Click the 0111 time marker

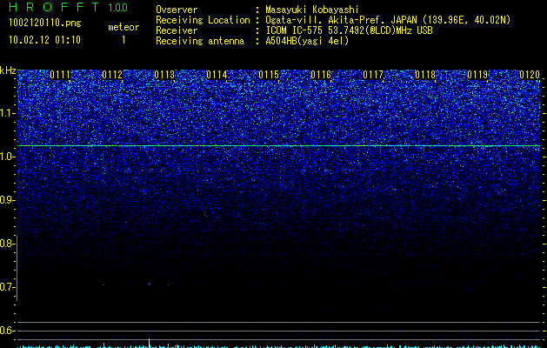pos(60,75)
